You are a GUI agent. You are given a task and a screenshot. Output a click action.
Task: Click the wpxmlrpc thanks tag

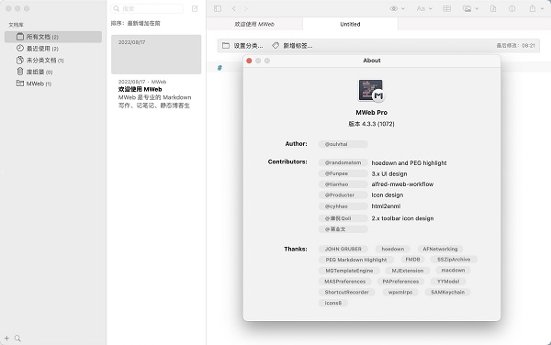[400, 292]
